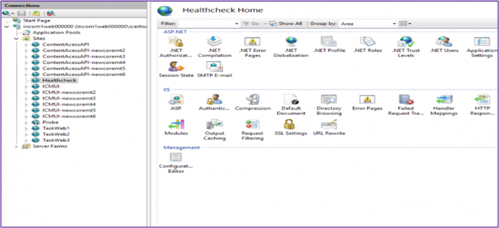Click the remove connection toolbar icon
Image resolution: width=499 pixels, height=228 pixels.
[x=51, y=13]
